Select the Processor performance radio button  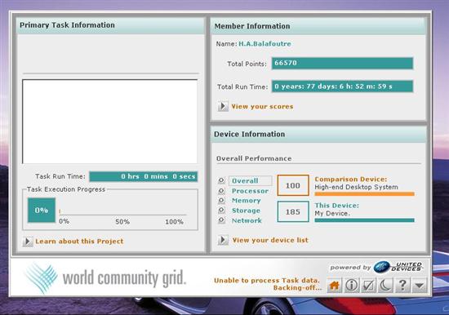(221, 190)
